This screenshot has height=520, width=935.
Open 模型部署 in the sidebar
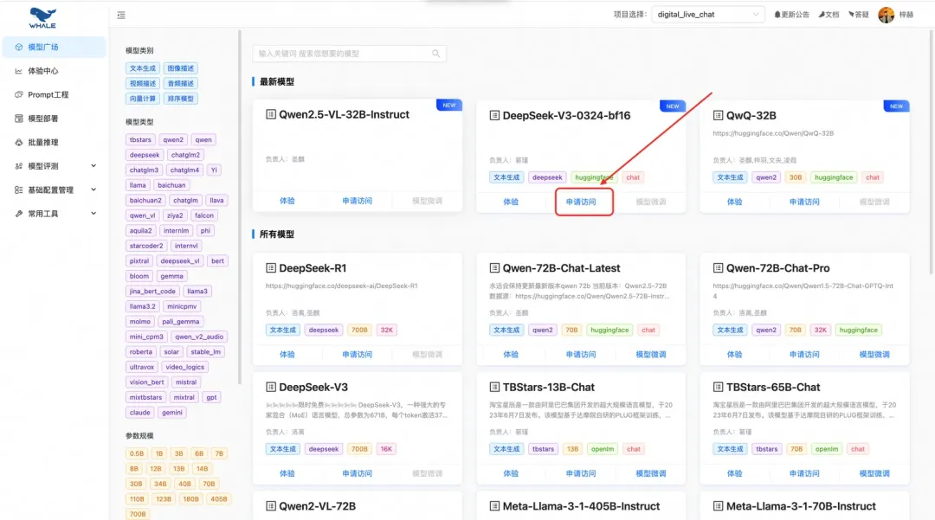[54, 119]
